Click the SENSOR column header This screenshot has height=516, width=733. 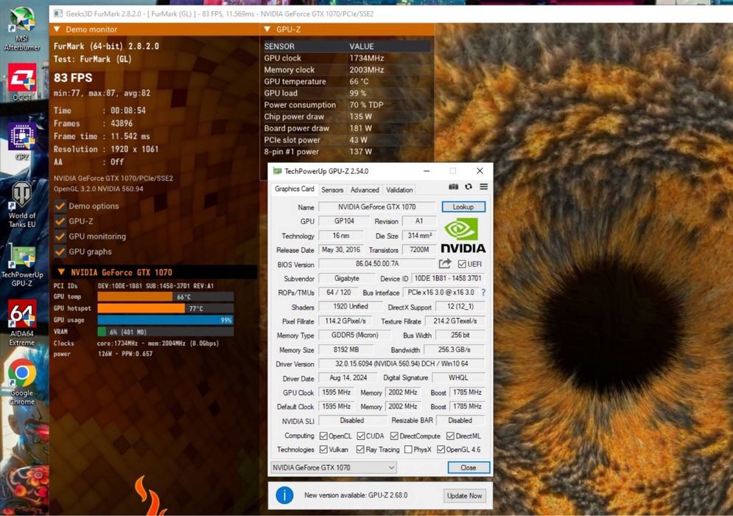click(x=279, y=46)
